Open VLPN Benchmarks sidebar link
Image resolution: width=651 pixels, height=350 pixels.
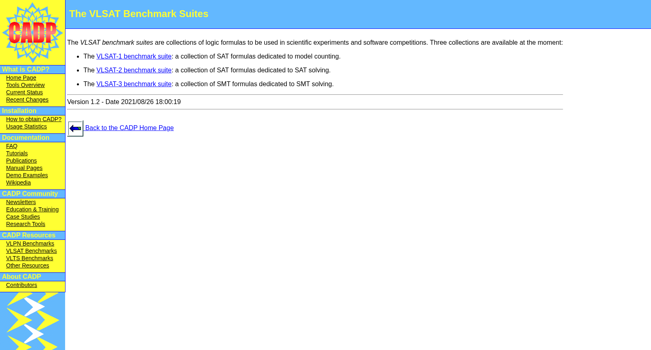click(x=30, y=243)
